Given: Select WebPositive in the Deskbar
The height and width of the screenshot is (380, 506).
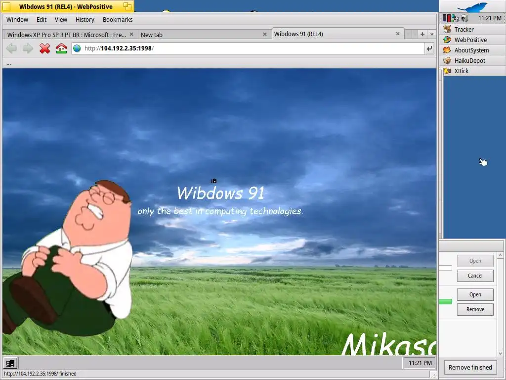Looking at the screenshot, I should 473,40.
